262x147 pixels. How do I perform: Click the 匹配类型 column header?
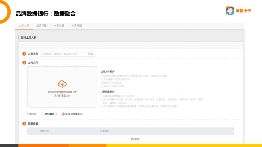[x=105, y=131]
